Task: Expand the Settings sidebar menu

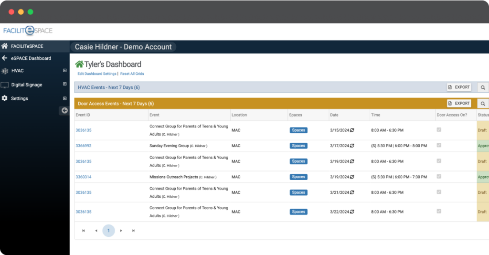Action: 64,98
